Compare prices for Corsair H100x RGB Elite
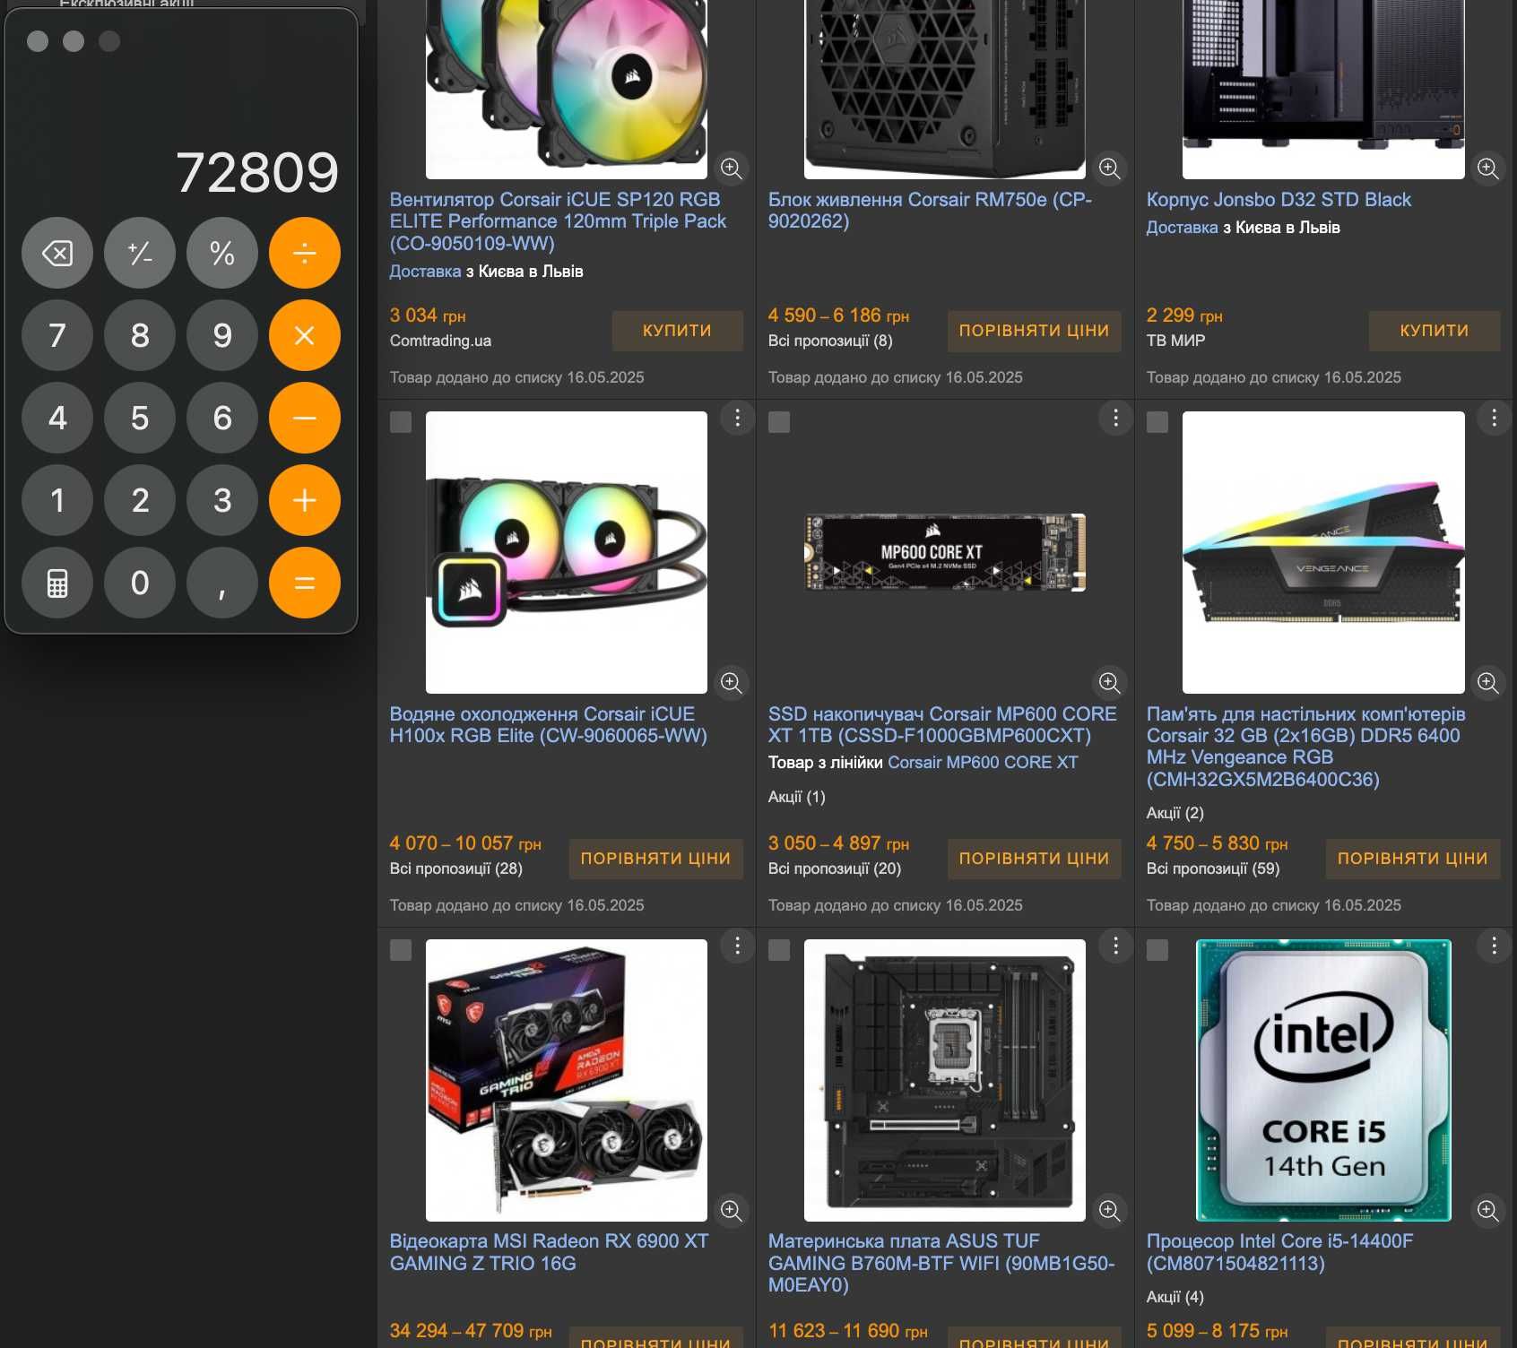The height and width of the screenshot is (1348, 1517). coord(655,859)
